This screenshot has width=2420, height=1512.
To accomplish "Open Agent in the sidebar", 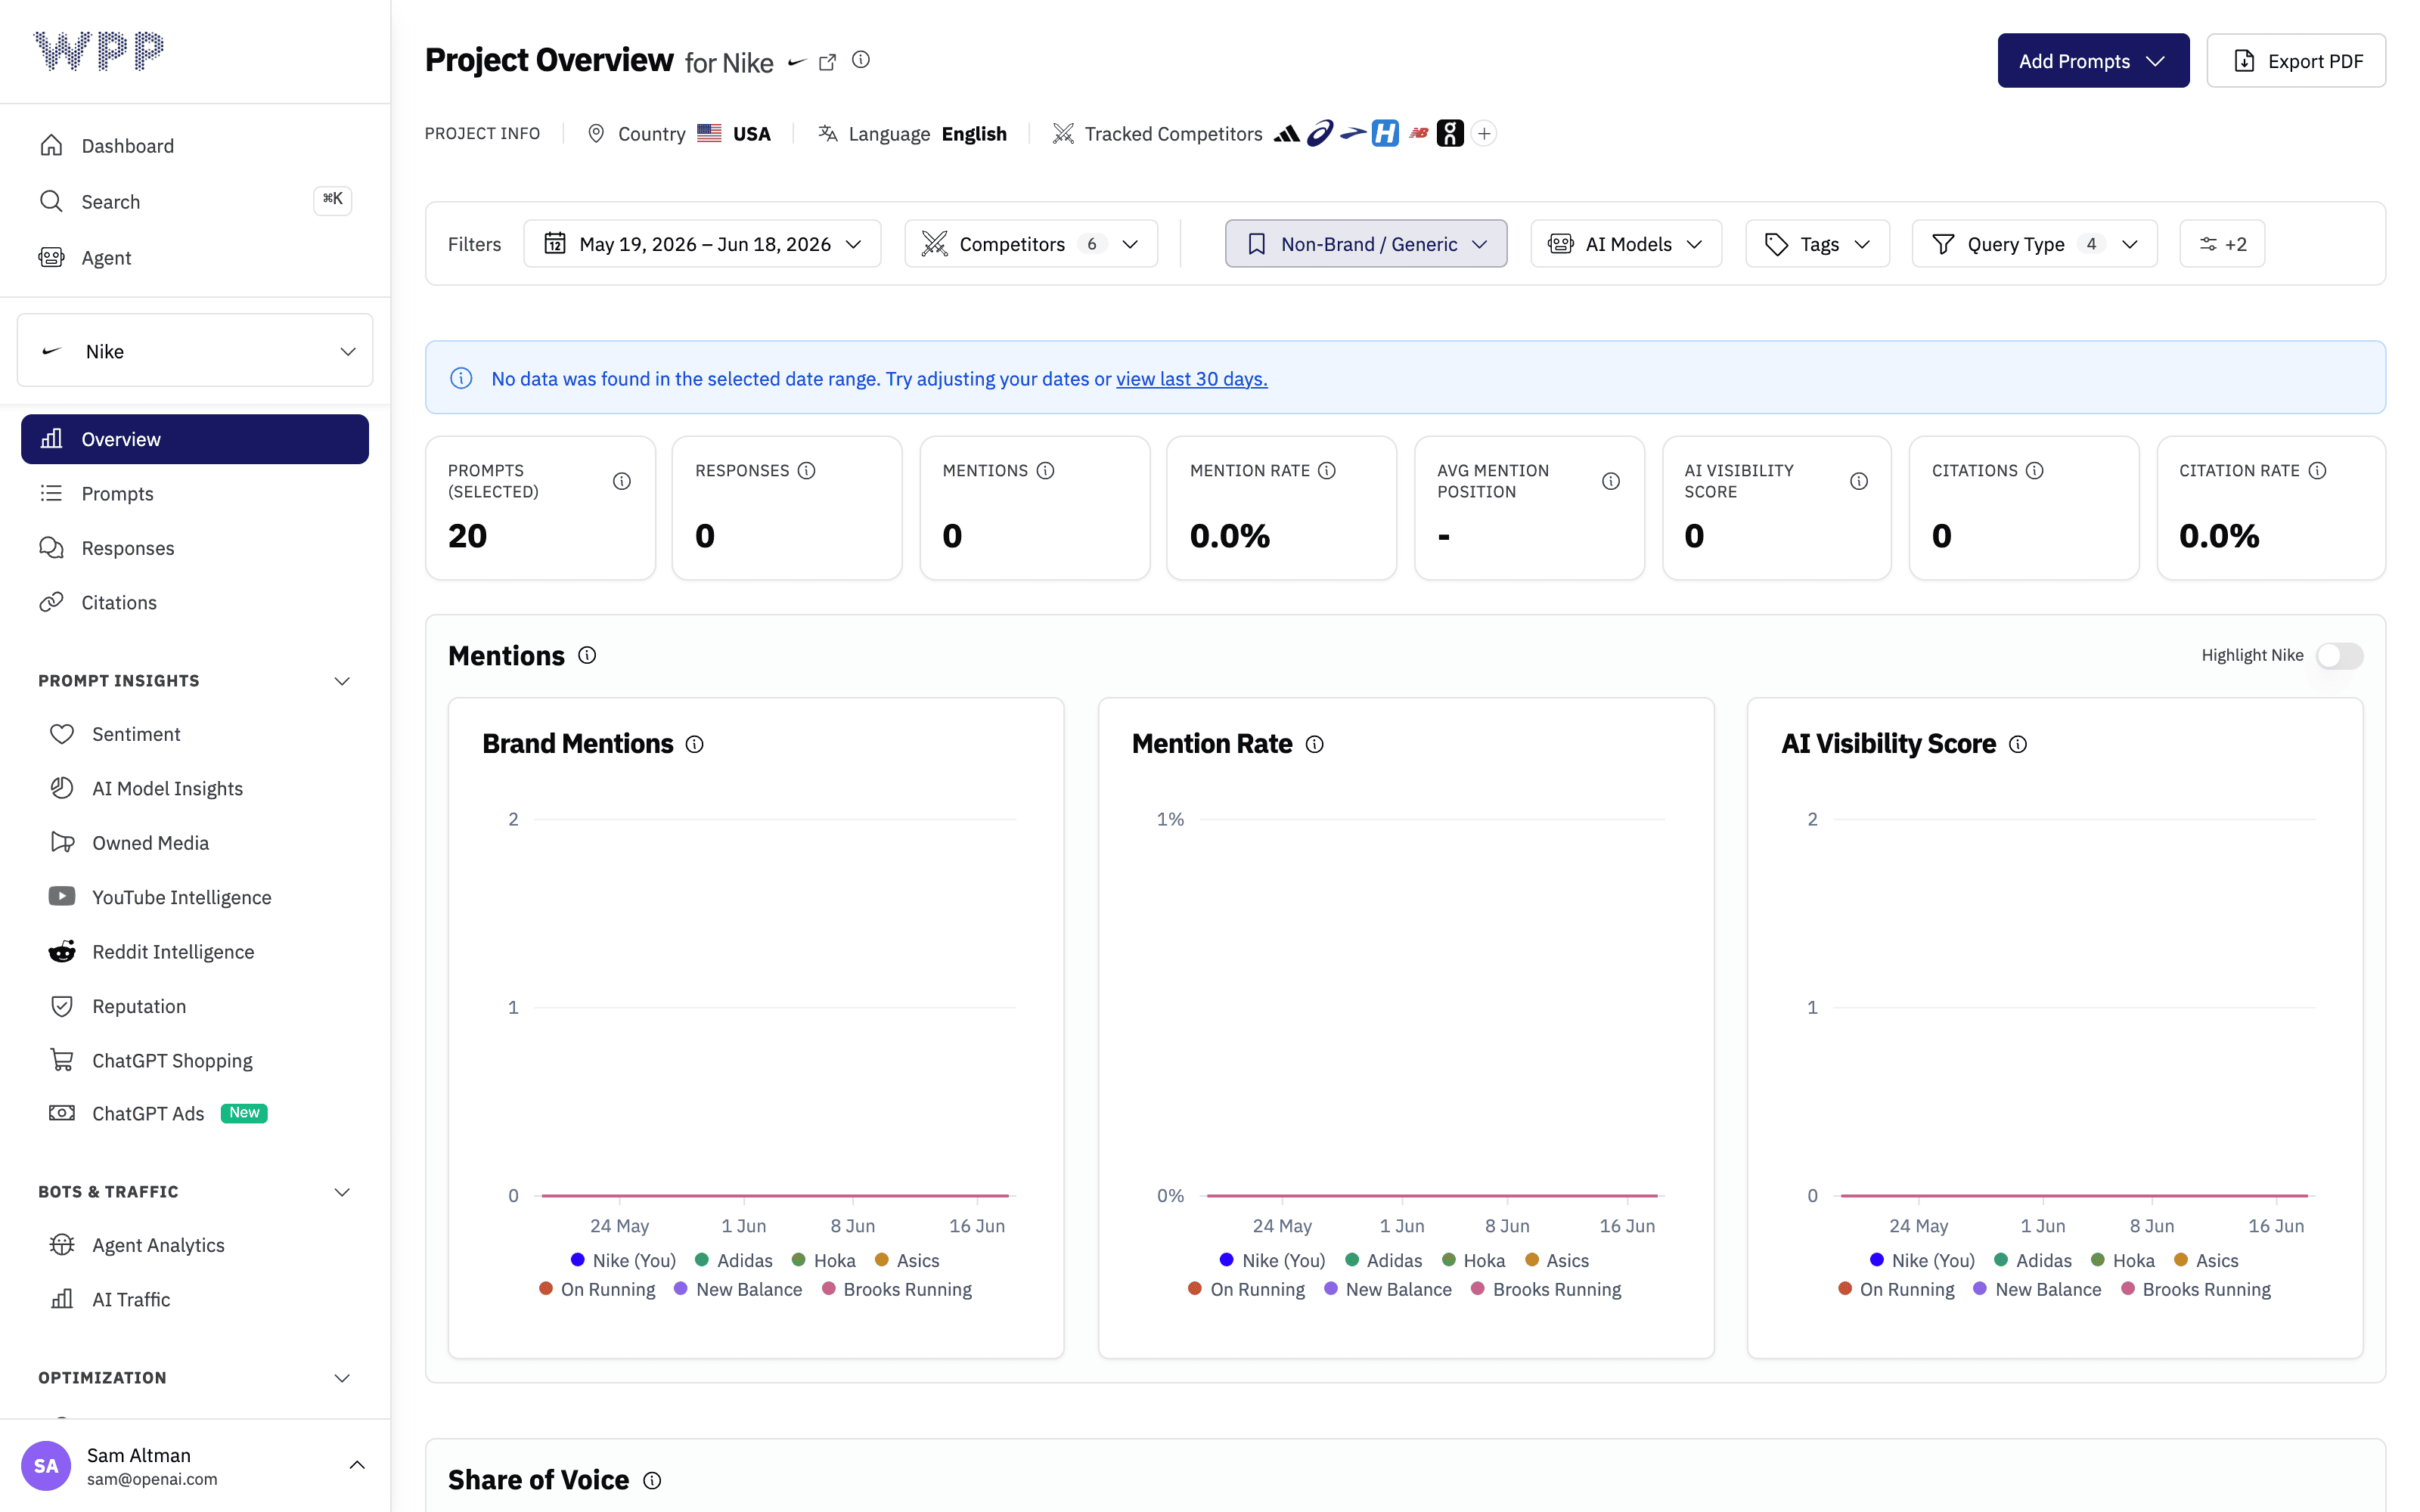I will [x=195, y=258].
